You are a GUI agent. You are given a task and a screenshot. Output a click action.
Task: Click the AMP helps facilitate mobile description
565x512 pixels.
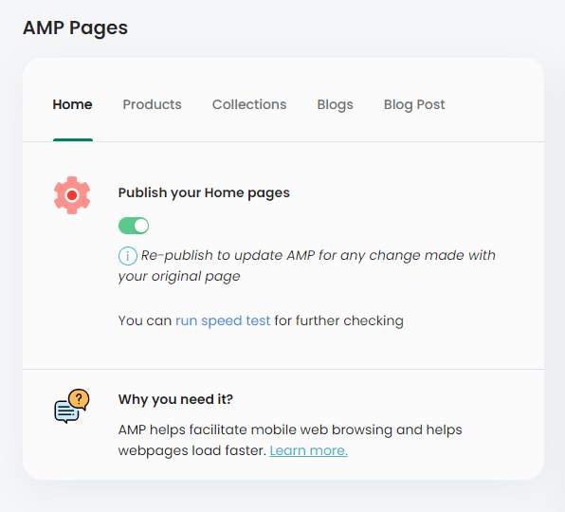(x=290, y=440)
